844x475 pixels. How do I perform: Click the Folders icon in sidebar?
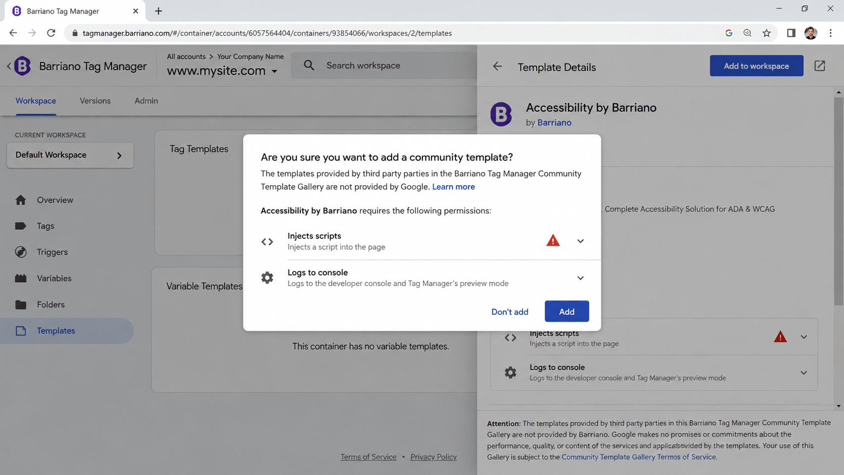tap(21, 304)
